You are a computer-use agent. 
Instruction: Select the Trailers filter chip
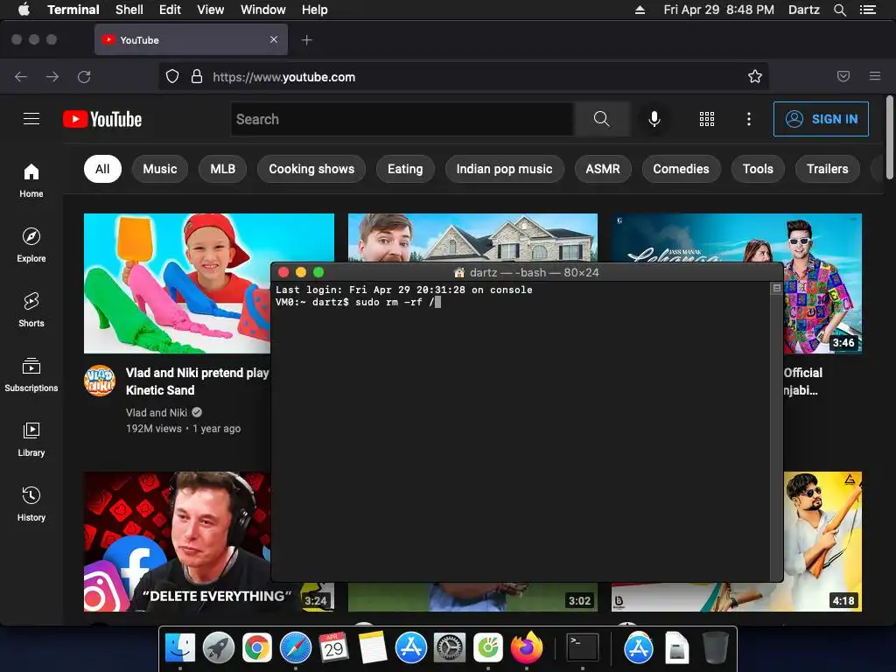coord(828,169)
